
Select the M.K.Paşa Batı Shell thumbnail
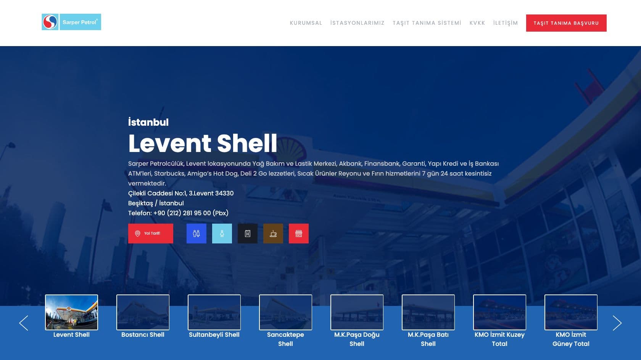tap(428, 312)
